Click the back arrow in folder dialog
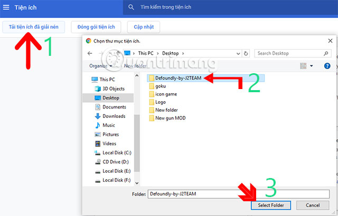This screenshot has width=338, height=216. [x=90, y=53]
